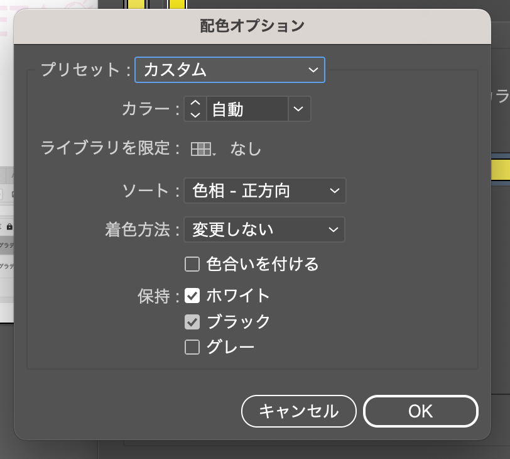Uncheck the ホワイト preserve checkbox
510x459 pixels.
pyautogui.click(x=192, y=295)
